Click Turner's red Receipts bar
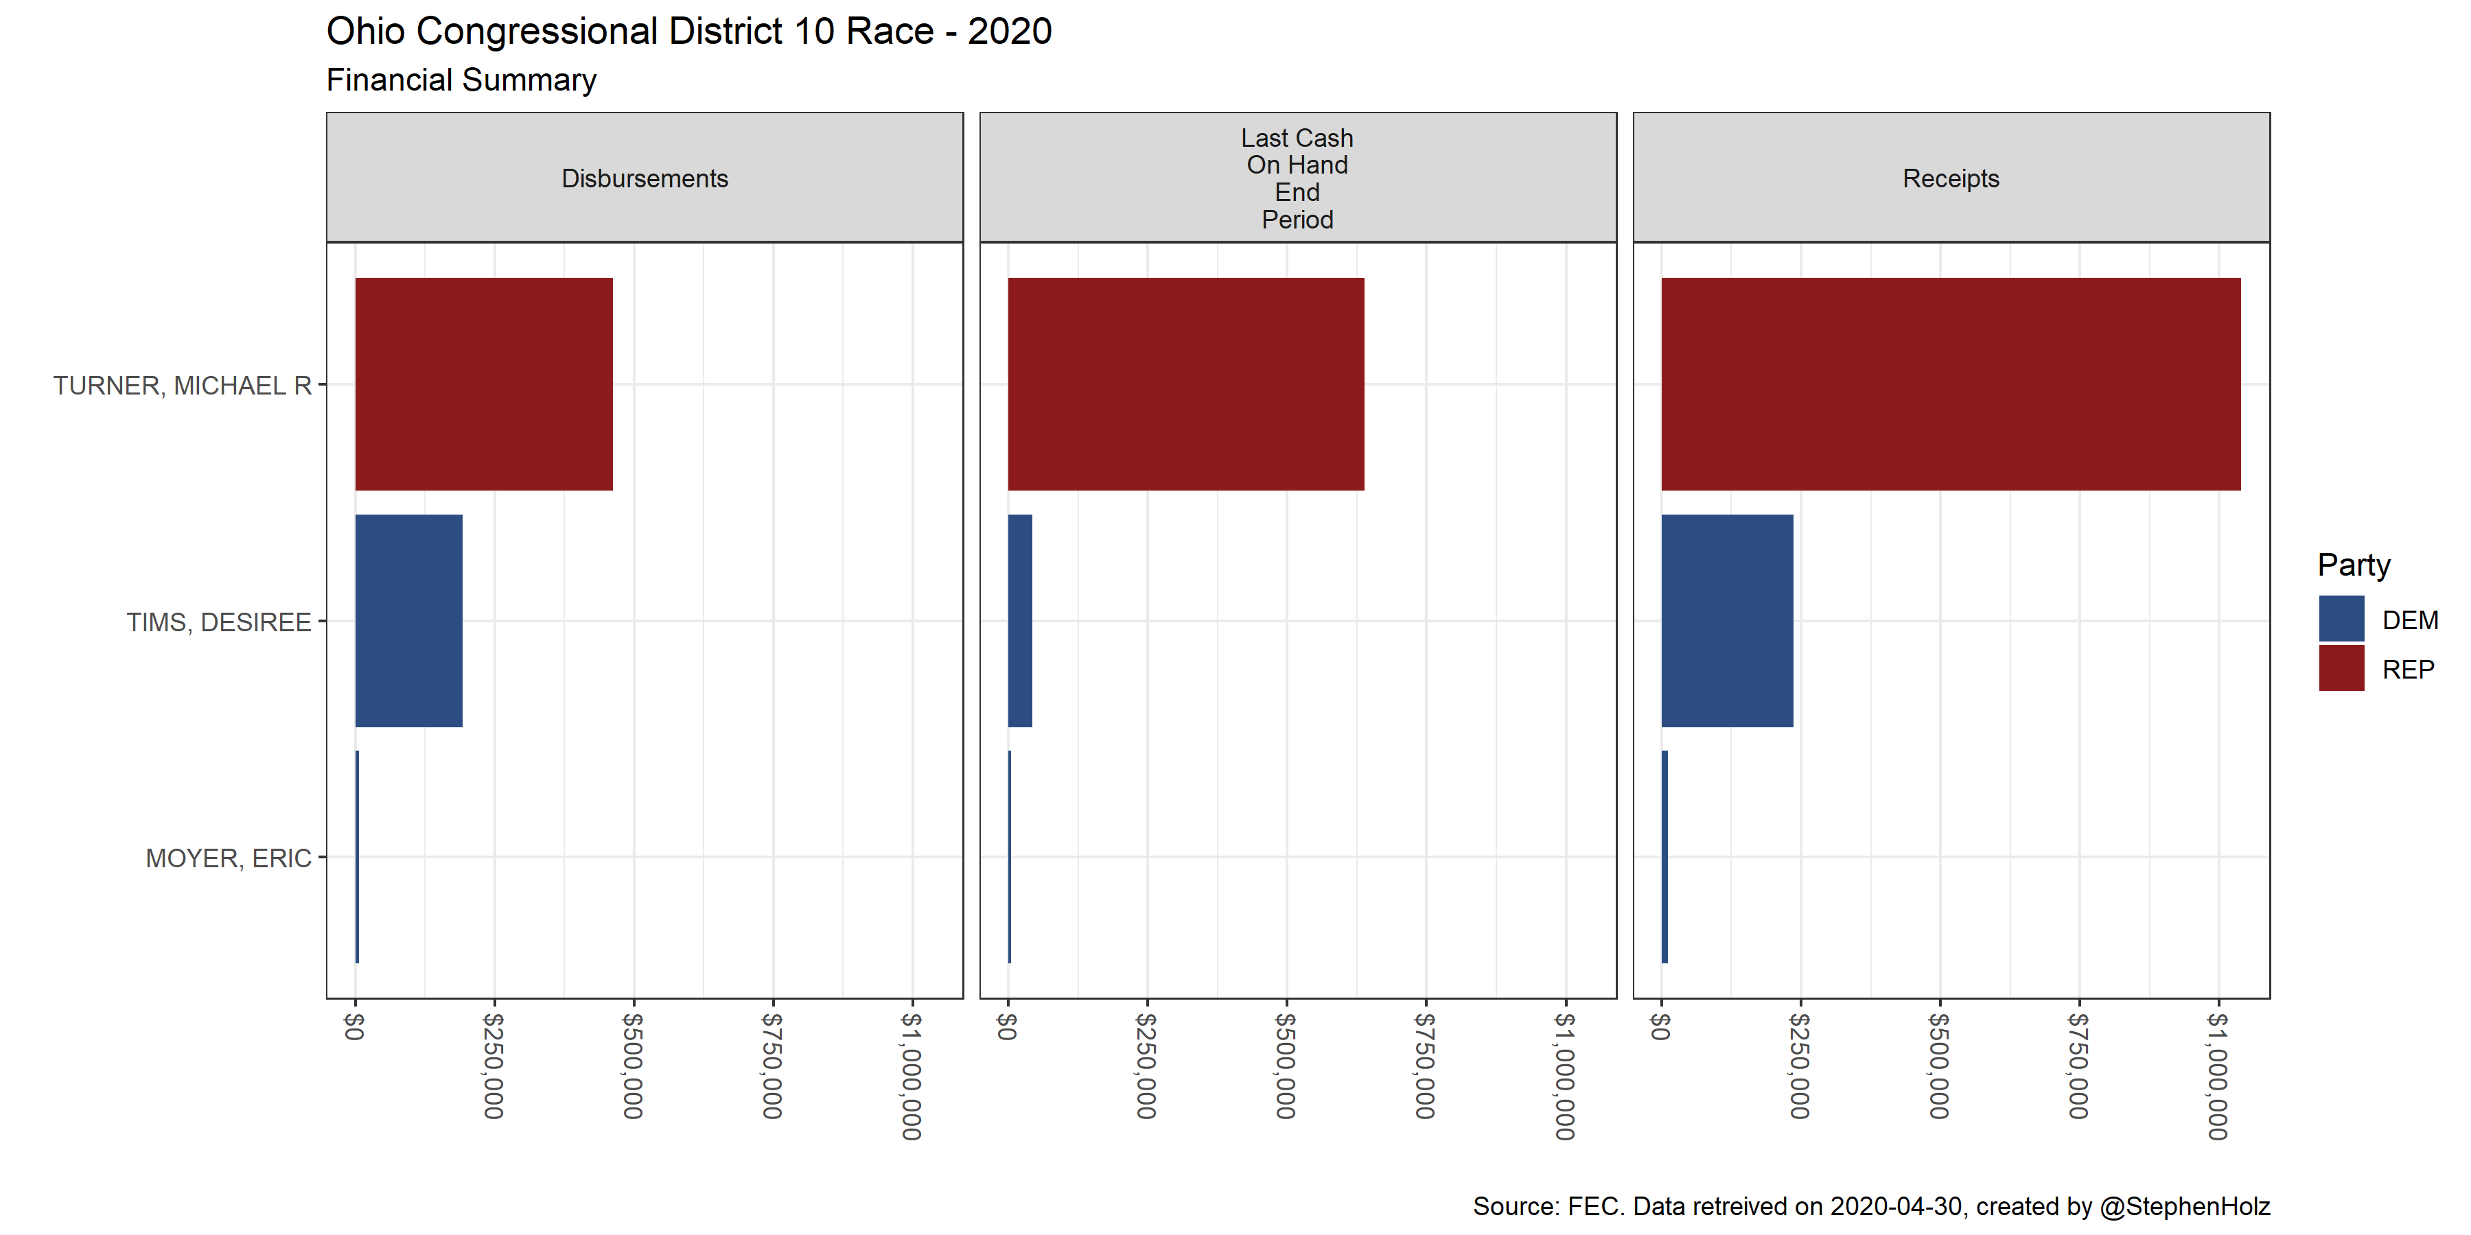 pyautogui.click(x=1950, y=384)
